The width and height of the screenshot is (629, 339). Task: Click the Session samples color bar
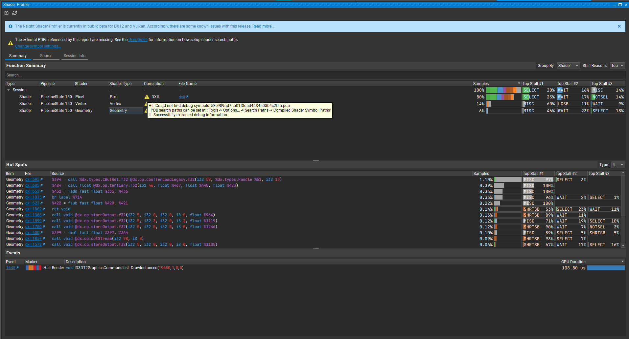pyautogui.click(x=503, y=90)
